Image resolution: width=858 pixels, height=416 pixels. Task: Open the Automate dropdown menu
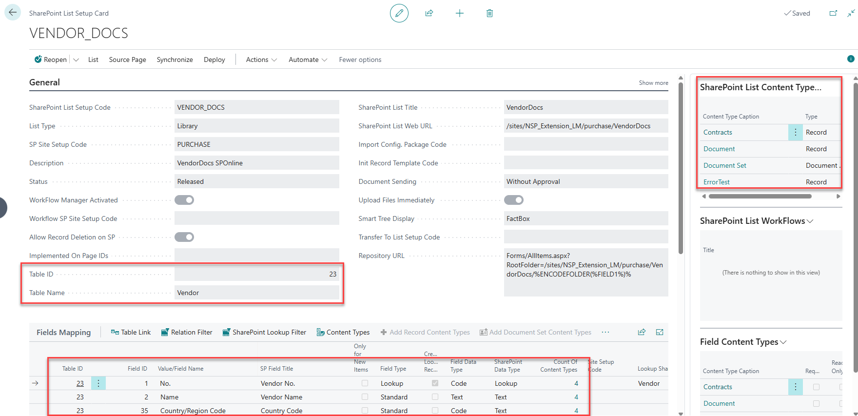[308, 59]
